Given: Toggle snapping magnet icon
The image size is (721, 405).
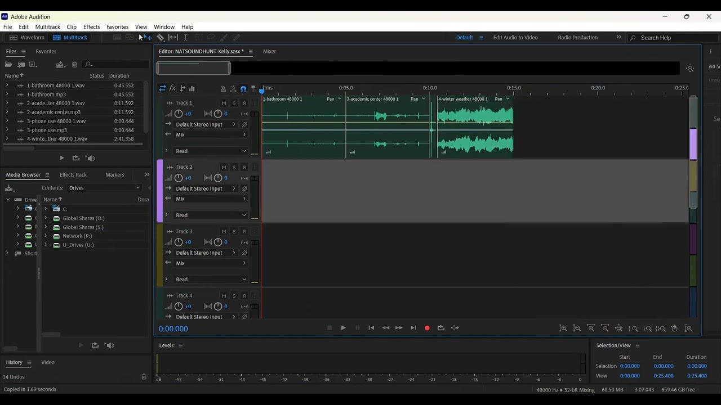Looking at the screenshot, I should click(x=243, y=89).
